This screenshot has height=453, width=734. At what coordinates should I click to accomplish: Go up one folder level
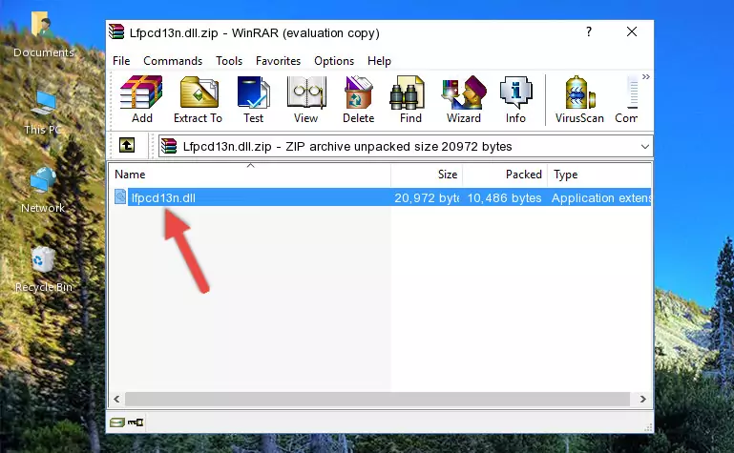(127, 145)
